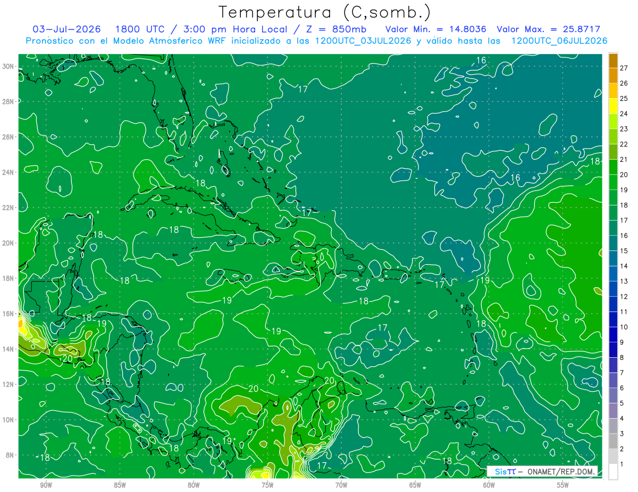
Task: Click the 24N latitude axis label
Action: (x=8, y=172)
